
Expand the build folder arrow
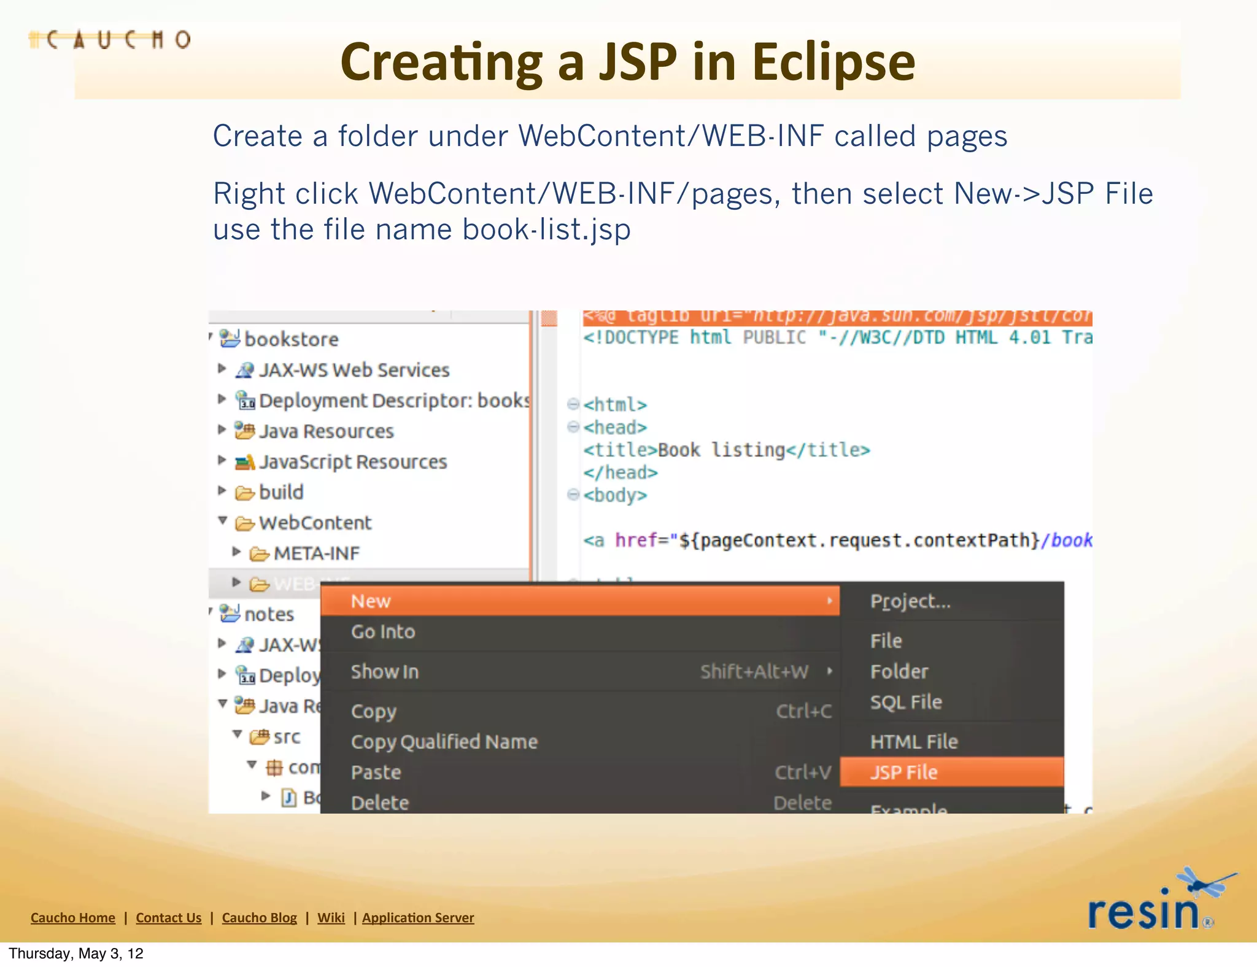coord(222,490)
